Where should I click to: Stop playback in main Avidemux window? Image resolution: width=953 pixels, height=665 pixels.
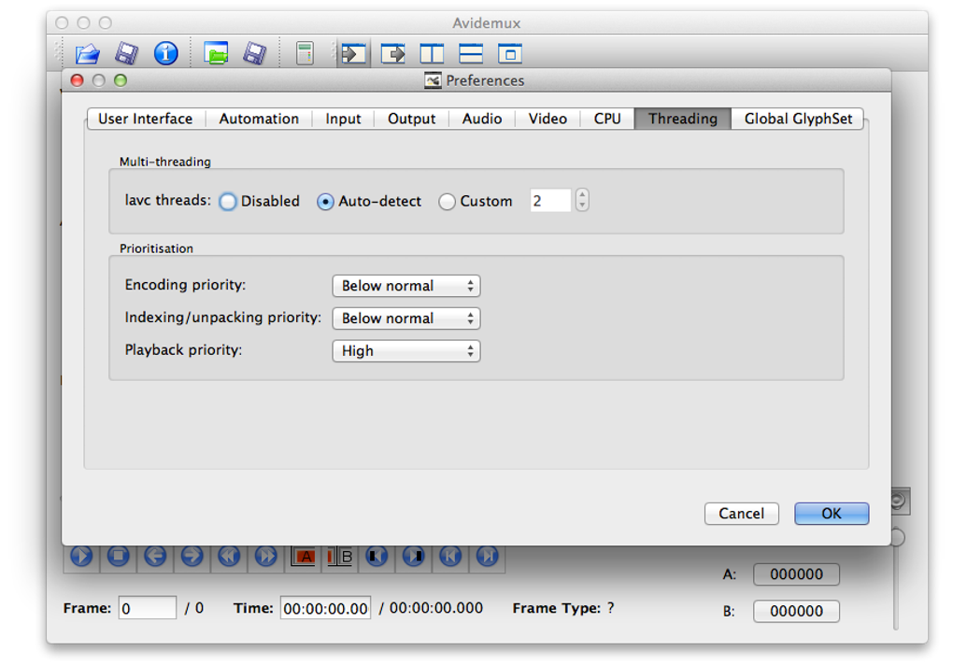[x=119, y=556]
